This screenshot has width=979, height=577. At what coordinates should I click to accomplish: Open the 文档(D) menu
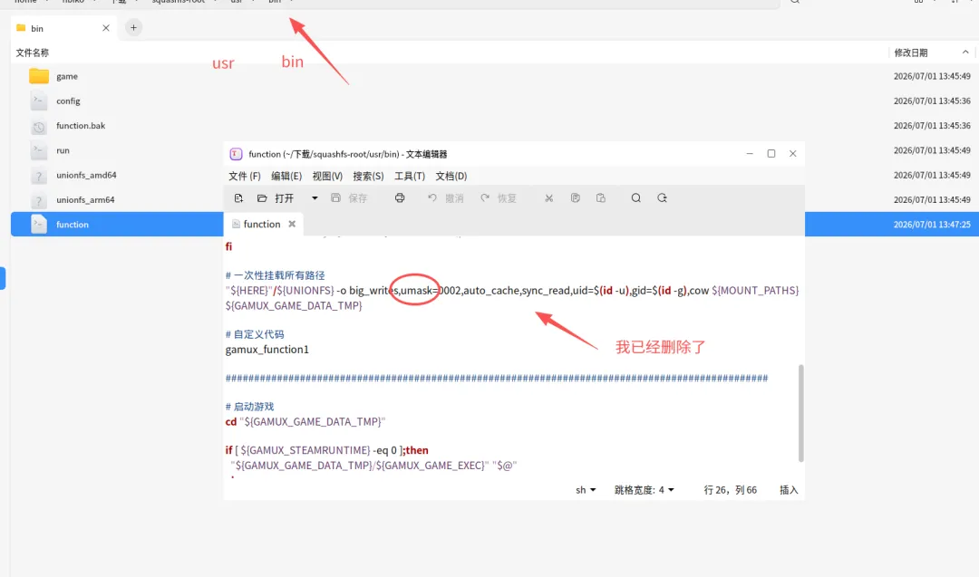(451, 176)
